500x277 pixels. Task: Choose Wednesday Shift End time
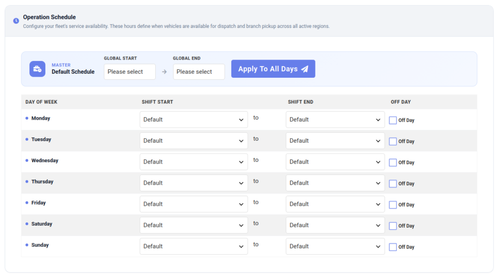(x=335, y=162)
